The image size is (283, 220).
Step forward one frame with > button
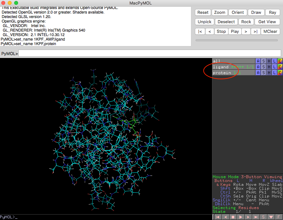coord(246,31)
